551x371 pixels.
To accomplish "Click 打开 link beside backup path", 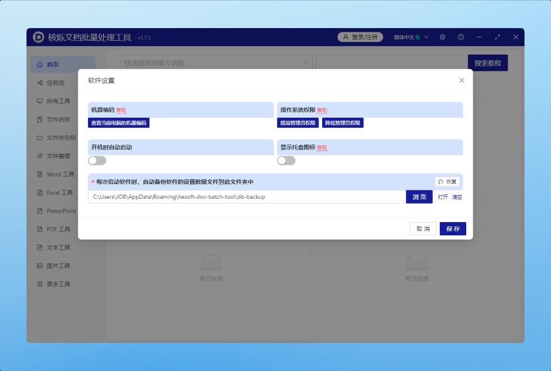I will pos(443,197).
